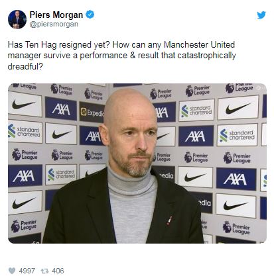
Task: Click the words "Manchester United" in tweet
Action: (199, 45)
